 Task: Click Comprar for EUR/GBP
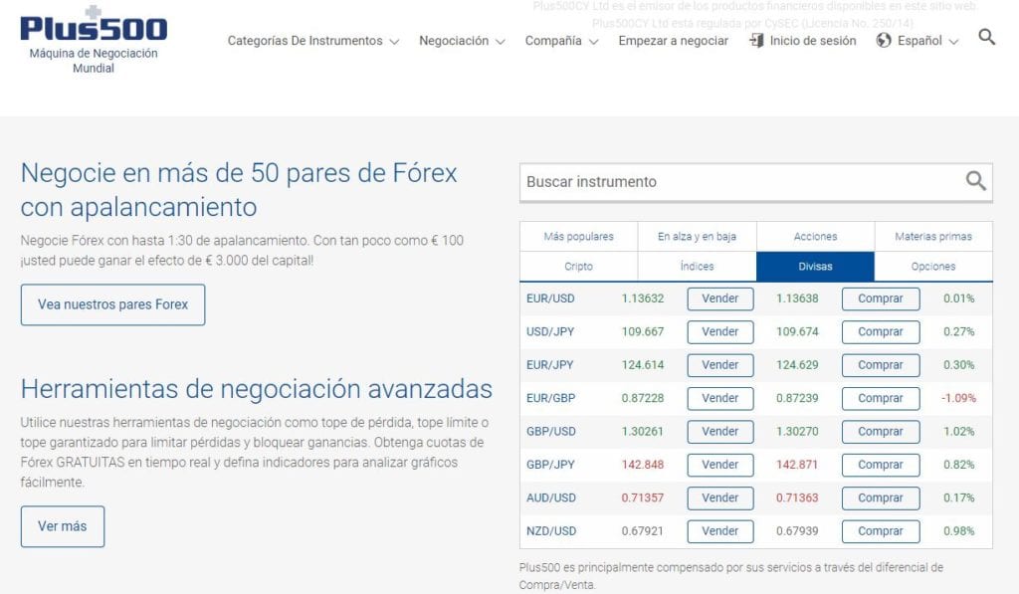881,398
